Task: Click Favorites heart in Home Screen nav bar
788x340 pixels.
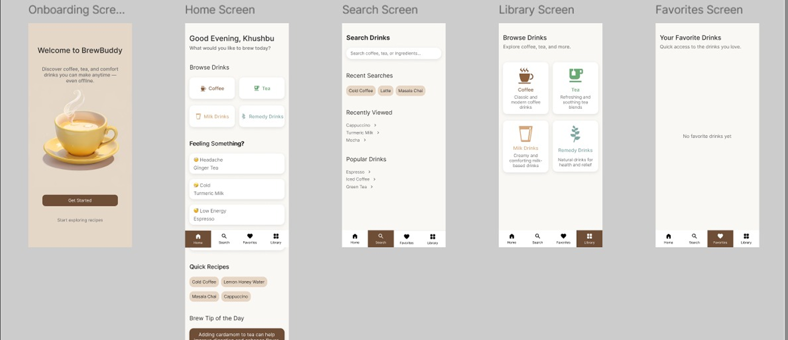Action: pos(250,237)
